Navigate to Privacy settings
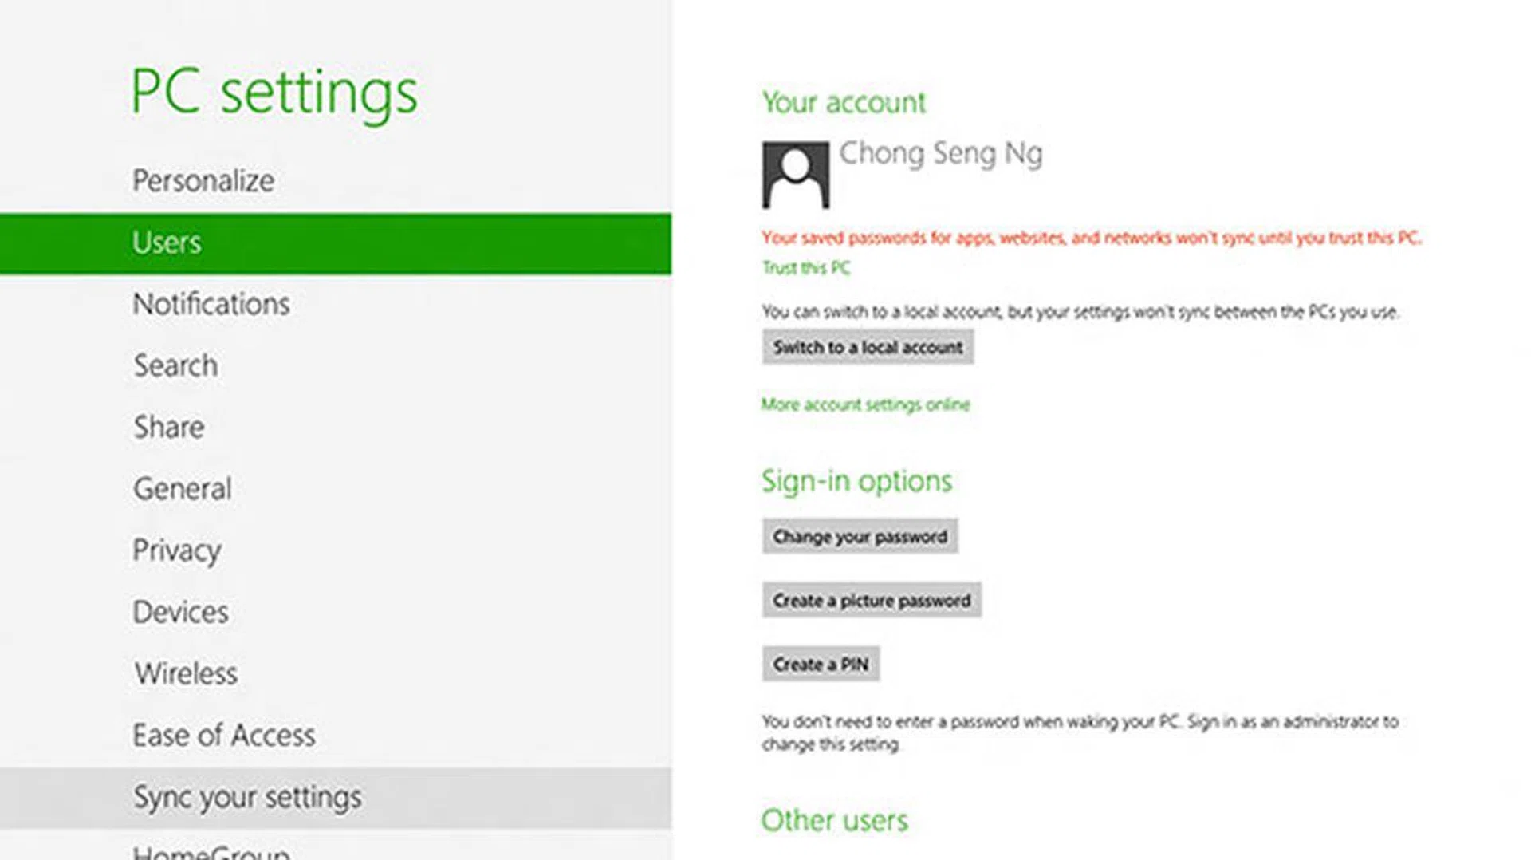This screenshot has height=860, width=1531. (x=177, y=550)
